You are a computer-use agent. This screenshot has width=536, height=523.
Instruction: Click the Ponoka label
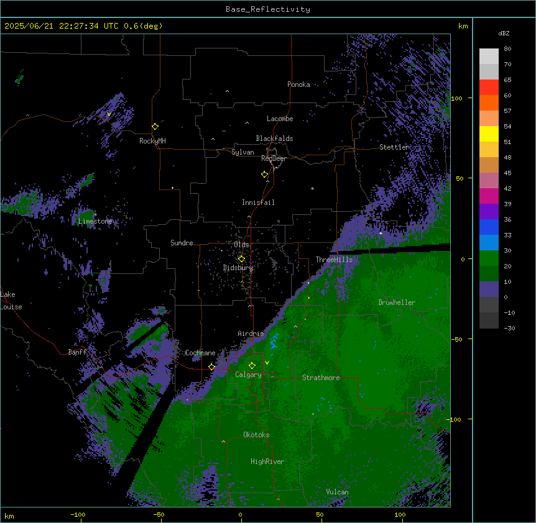[x=298, y=84]
